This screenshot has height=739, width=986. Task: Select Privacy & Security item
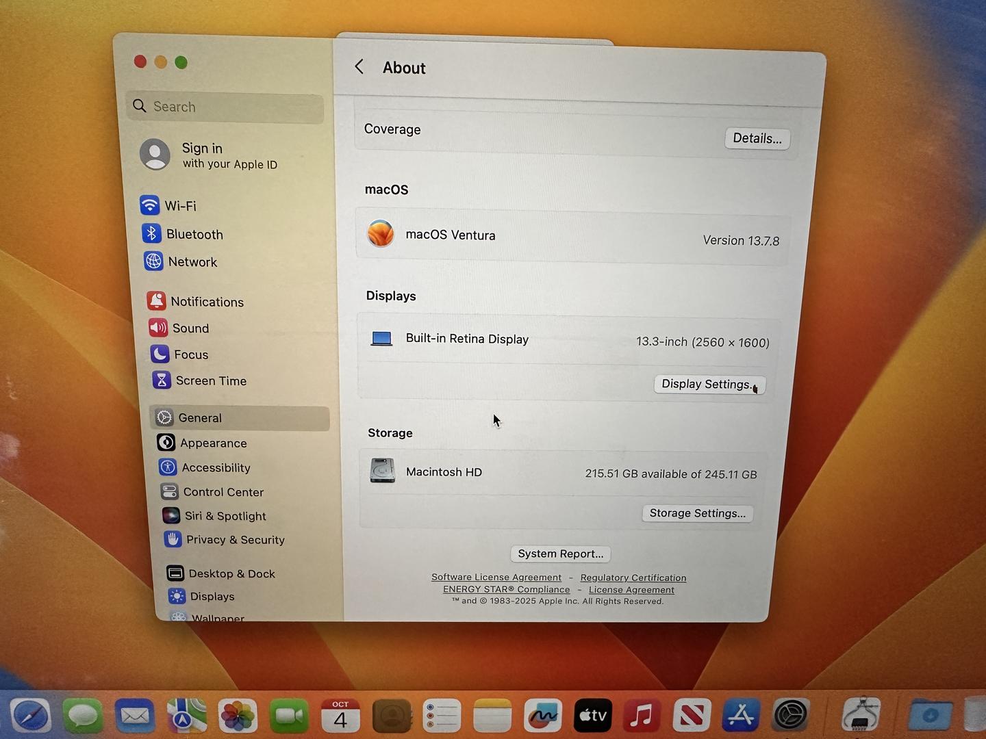tap(235, 540)
